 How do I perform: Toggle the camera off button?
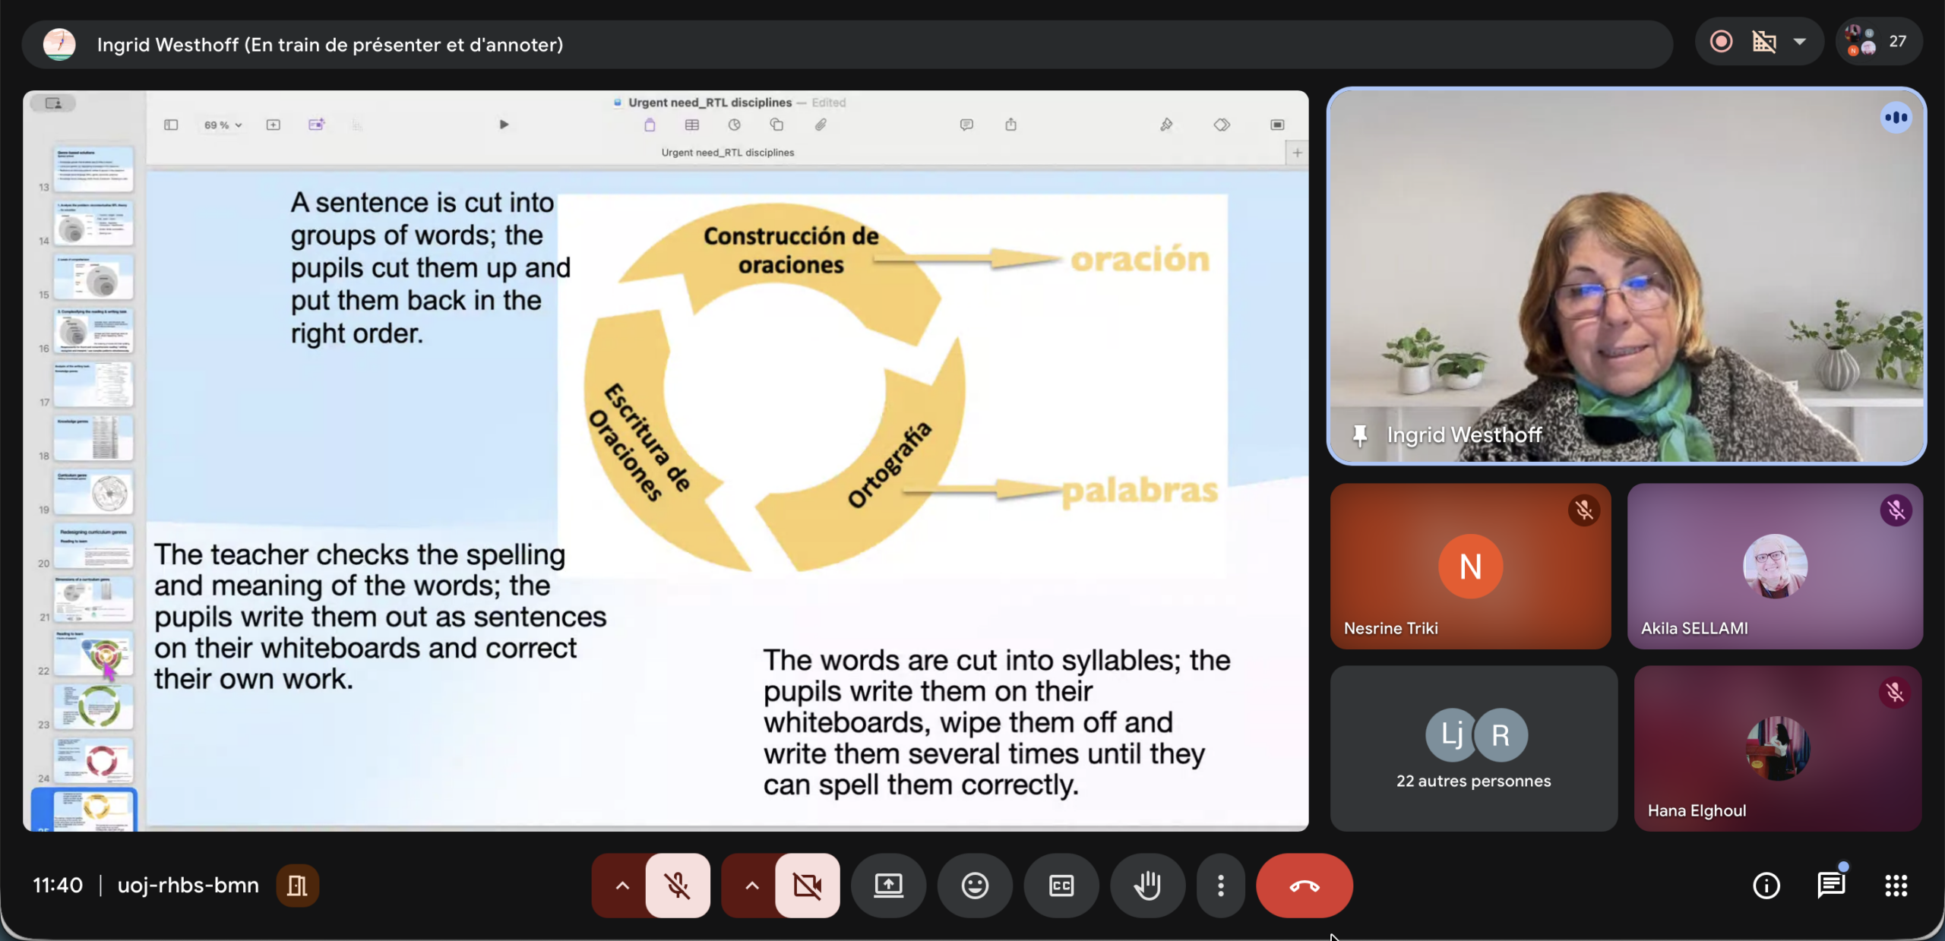click(807, 886)
